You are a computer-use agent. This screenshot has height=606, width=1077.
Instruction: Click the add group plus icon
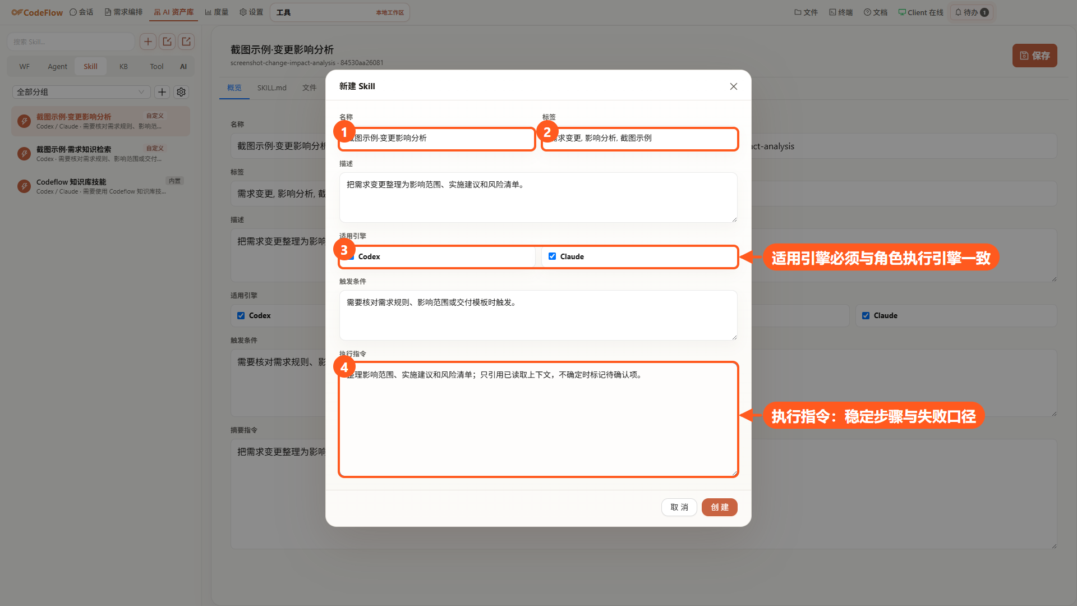click(x=162, y=92)
